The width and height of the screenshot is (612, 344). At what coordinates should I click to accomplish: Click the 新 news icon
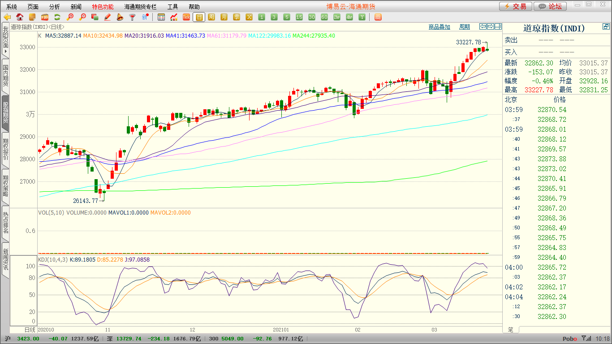(x=145, y=17)
